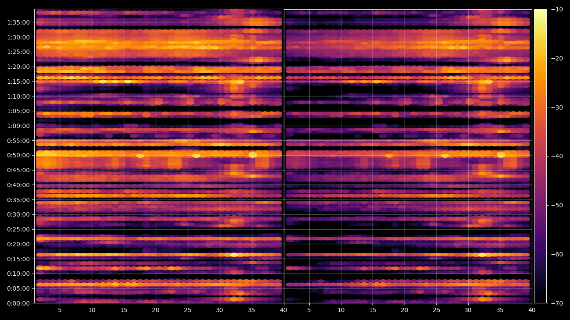Click the 0:45:00 y-axis time label
The height and width of the screenshot is (320, 570).
point(18,170)
